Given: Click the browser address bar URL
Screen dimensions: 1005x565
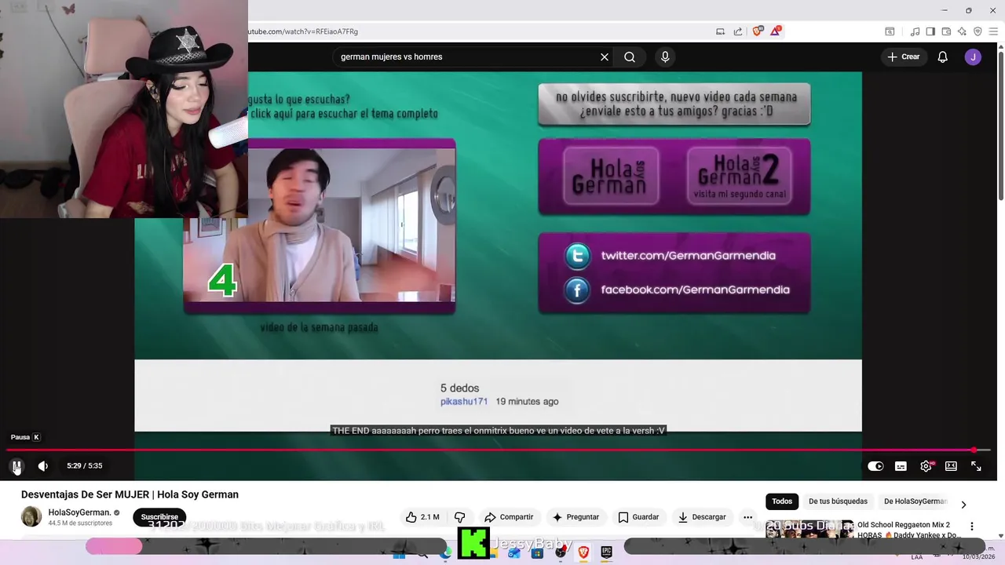Looking at the screenshot, I should [303, 31].
